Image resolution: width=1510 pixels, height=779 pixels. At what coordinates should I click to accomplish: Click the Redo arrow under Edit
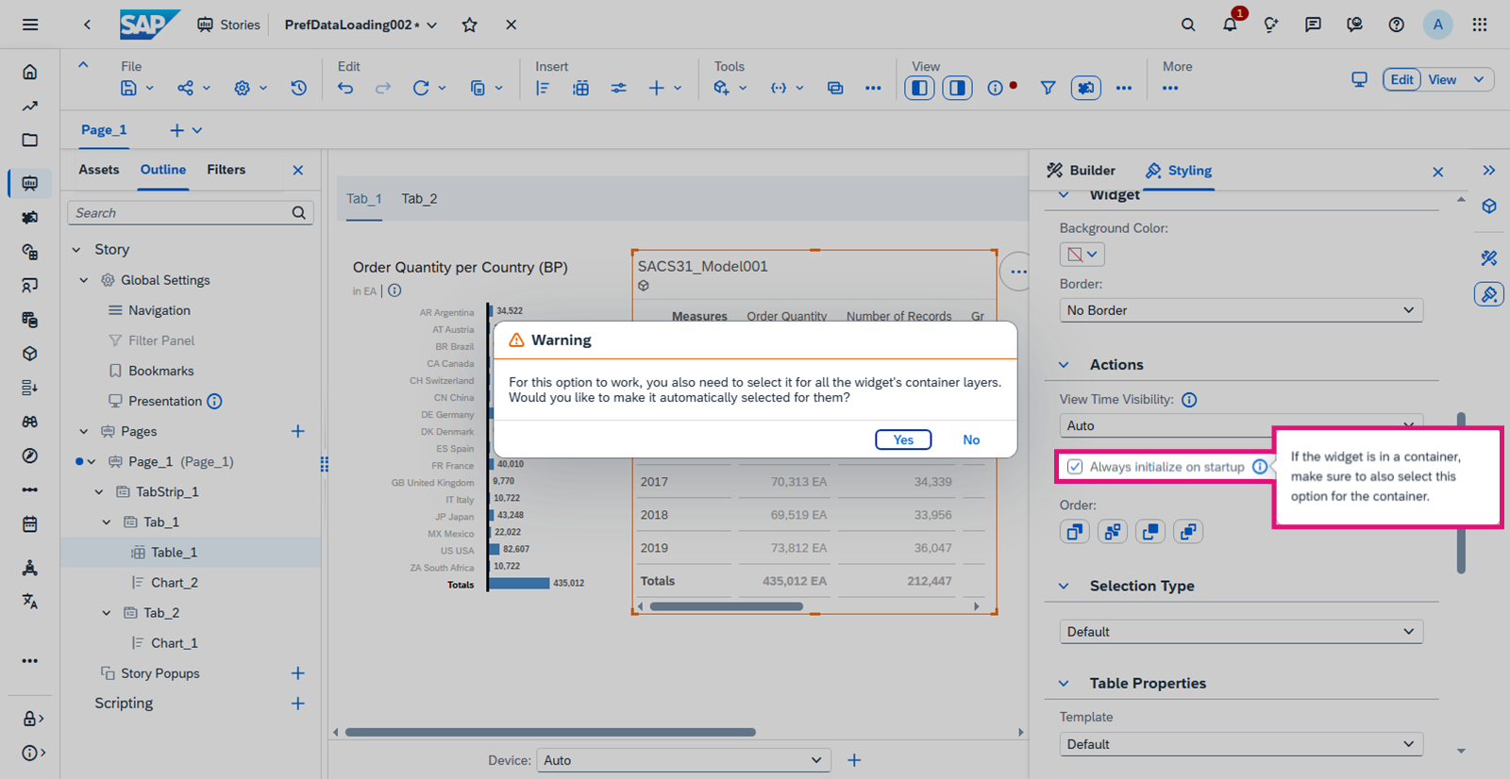tap(382, 88)
